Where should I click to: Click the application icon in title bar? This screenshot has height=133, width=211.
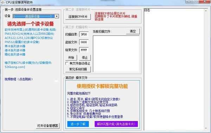point(2,2)
